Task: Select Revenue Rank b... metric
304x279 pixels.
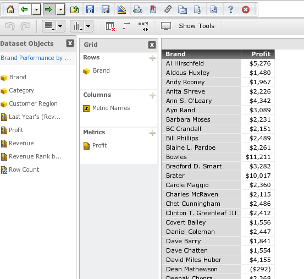Action: click(35, 156)
